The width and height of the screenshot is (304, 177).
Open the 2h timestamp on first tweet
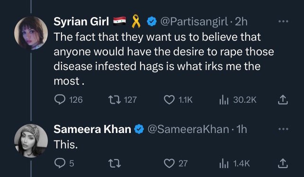241,22
